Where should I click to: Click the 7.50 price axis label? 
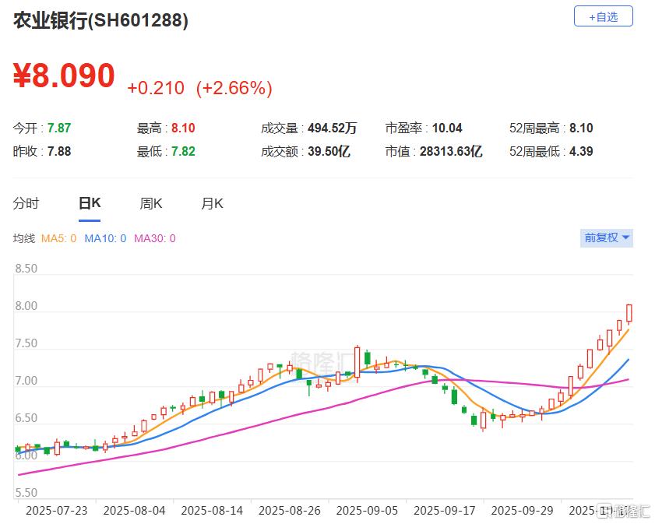click(26, 343)
